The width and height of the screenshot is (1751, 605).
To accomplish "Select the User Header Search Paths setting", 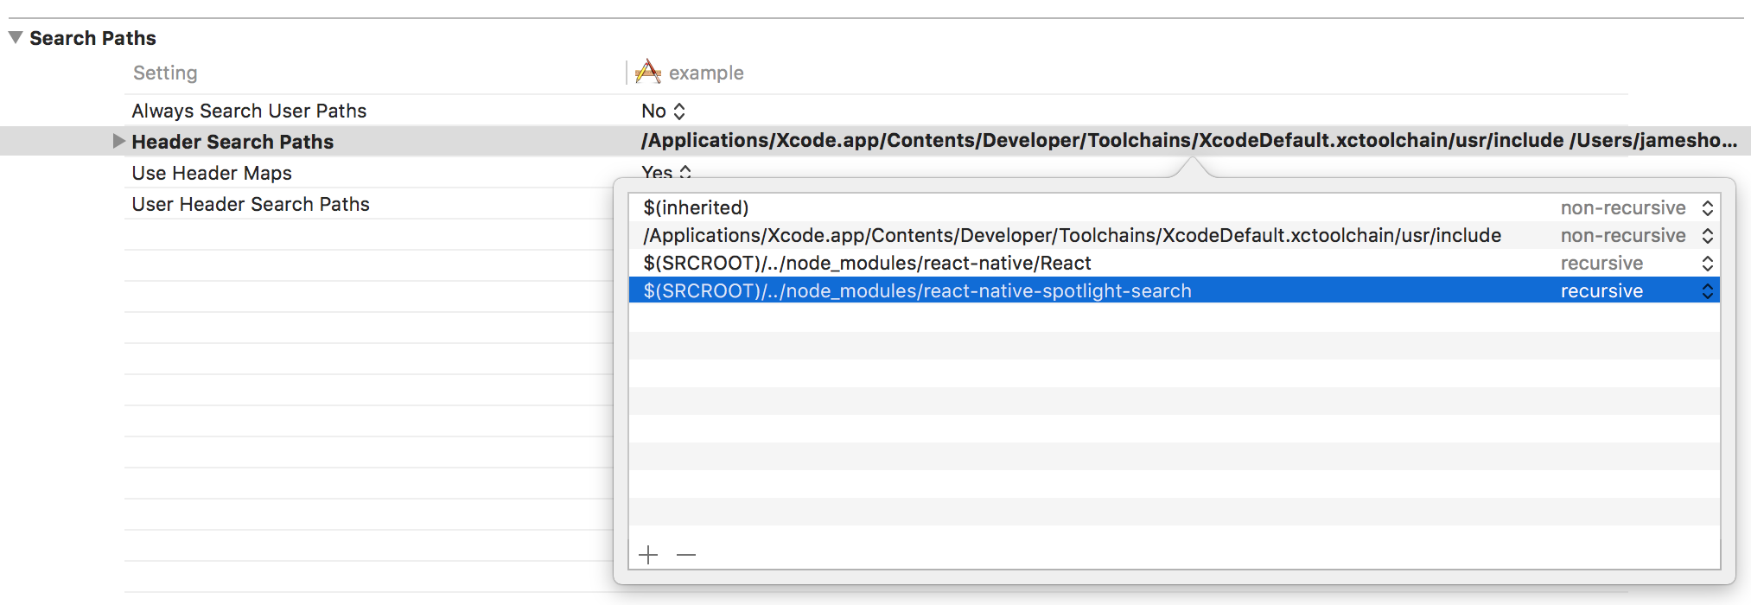I will pos(251,204).
